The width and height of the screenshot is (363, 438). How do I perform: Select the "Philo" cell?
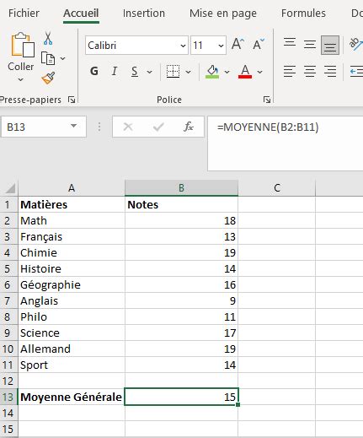coord(72,316)
